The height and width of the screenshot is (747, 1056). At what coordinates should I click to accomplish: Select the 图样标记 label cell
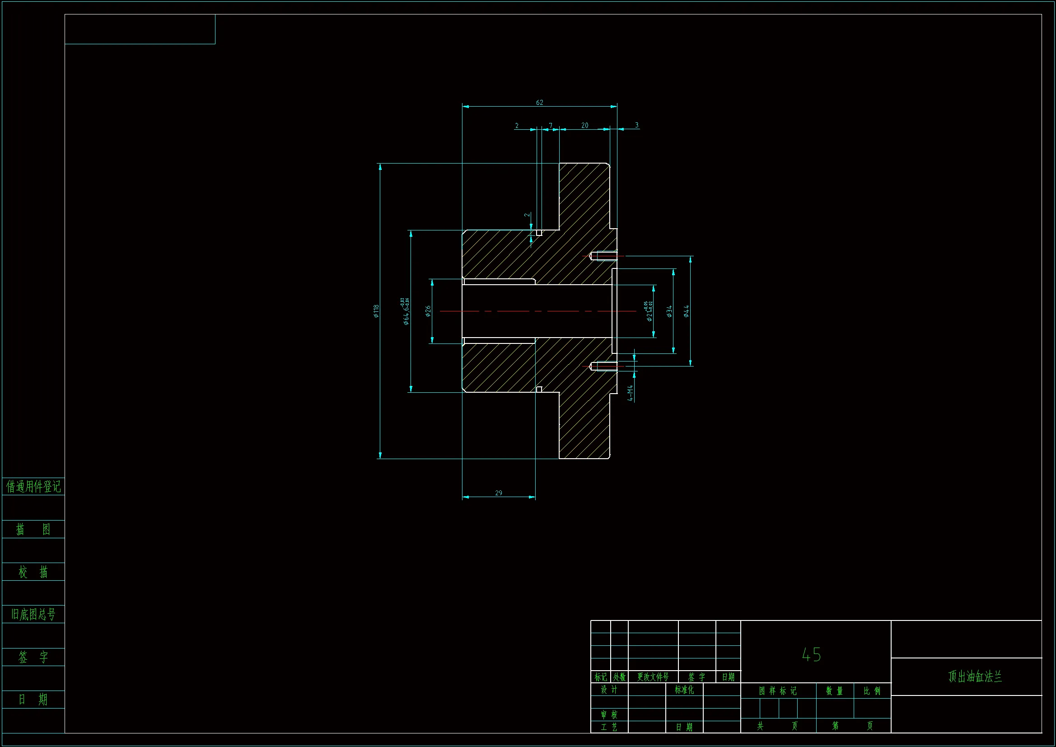tap(778, 691)
